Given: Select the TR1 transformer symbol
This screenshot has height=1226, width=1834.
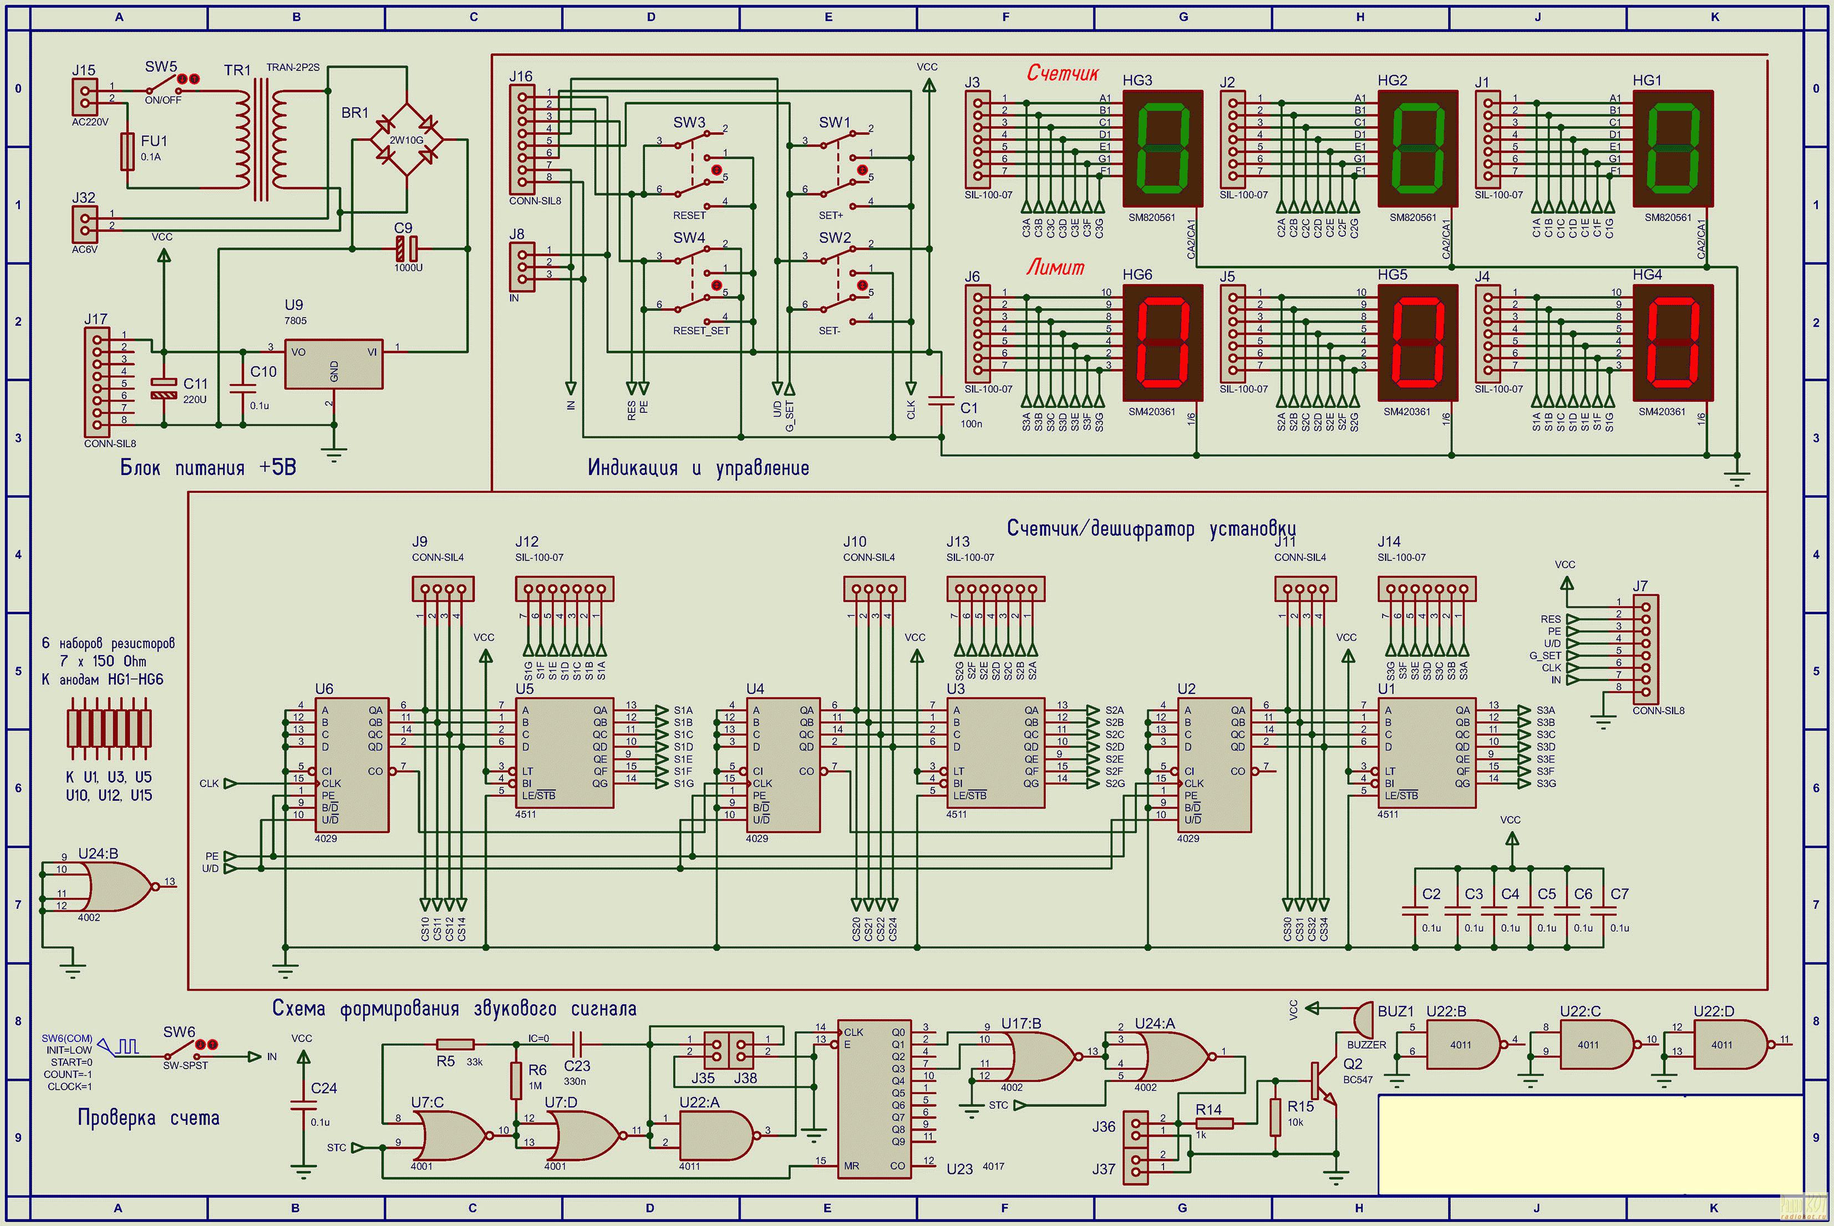Looking at the screenshot, I should [261, 141].
